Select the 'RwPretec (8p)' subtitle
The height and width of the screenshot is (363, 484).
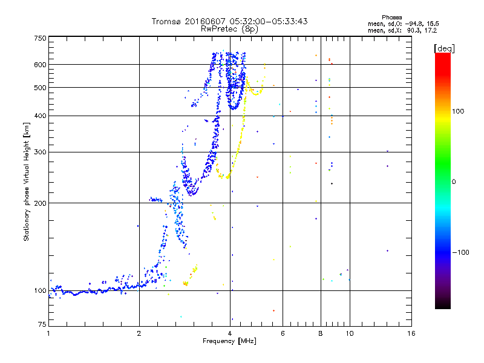pos(230,29)
